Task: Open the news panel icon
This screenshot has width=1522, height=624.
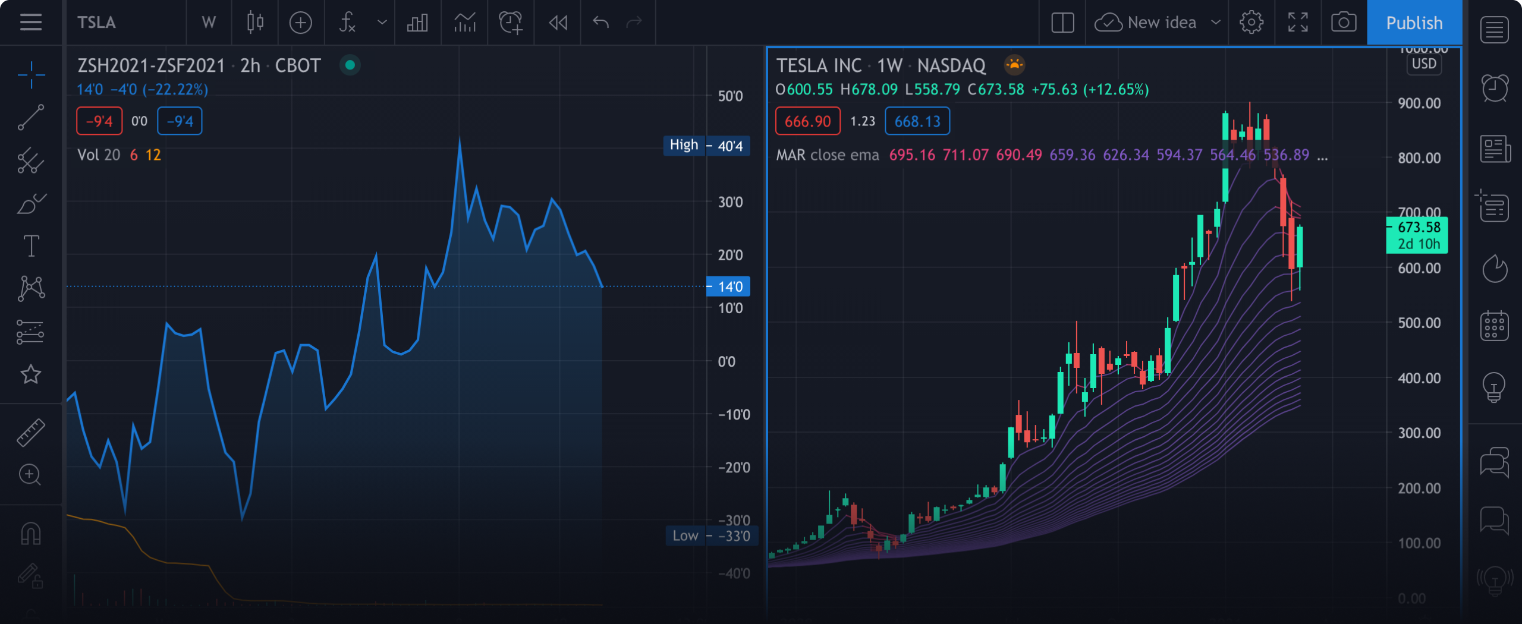Action: [1495, 149]
